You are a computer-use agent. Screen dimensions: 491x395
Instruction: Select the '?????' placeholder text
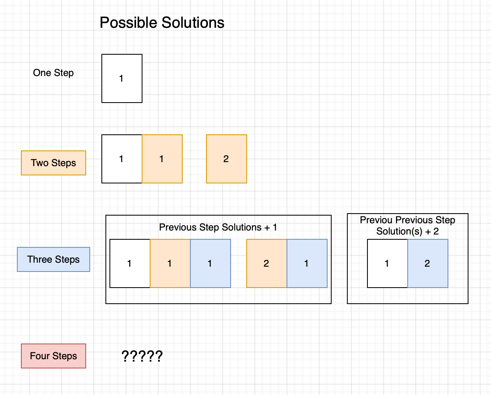(x=142, y=356)
